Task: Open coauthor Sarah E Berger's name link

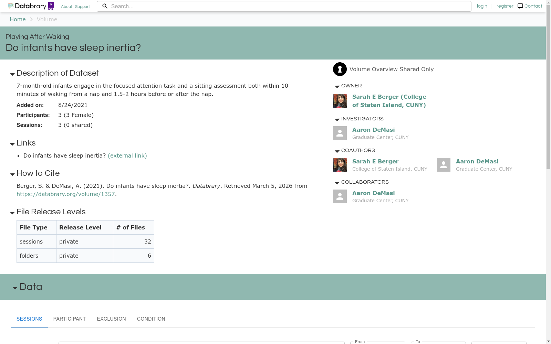Action: pyautogui.click(x=375, y=161)
